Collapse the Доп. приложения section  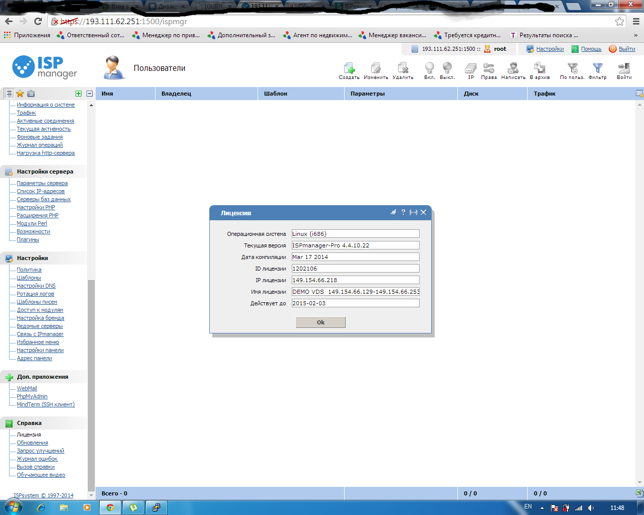44,377
